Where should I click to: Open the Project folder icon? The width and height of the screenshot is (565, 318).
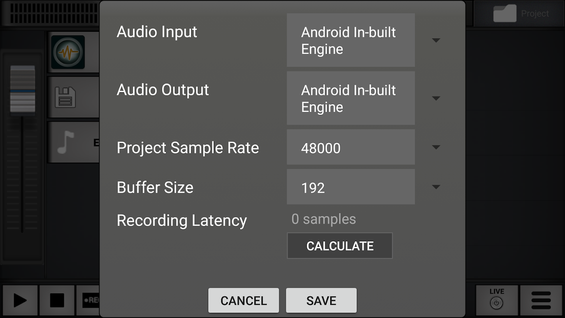[505, 14]
